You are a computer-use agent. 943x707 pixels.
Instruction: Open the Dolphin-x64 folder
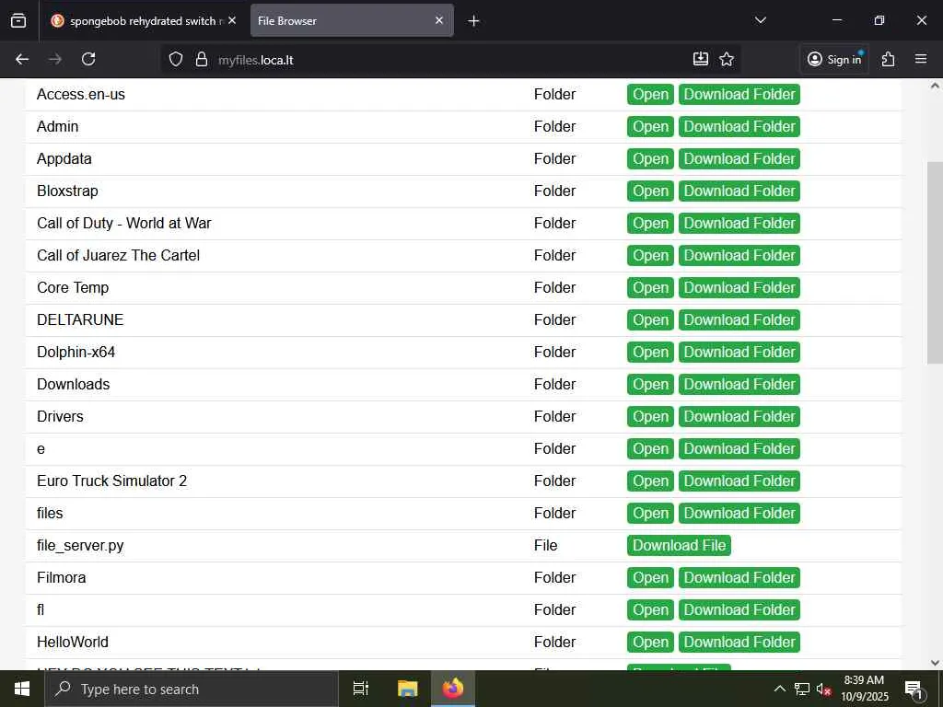point(650,353)
